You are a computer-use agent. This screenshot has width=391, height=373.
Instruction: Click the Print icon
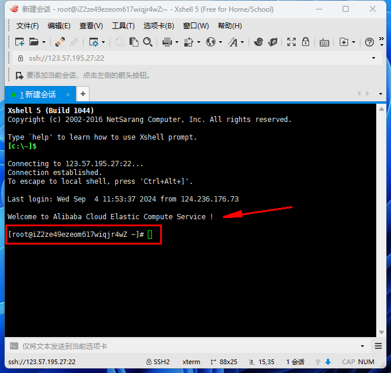[x=167, y=42]
